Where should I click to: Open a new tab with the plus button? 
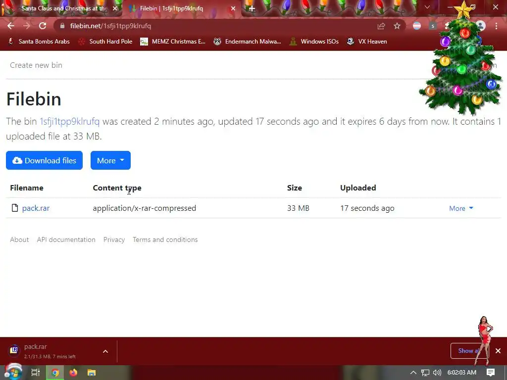click(x=252, y=8)
